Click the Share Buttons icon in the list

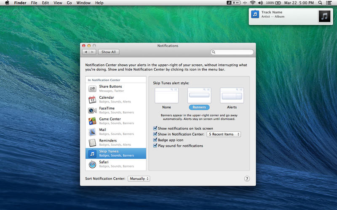(x=92, y=88)
